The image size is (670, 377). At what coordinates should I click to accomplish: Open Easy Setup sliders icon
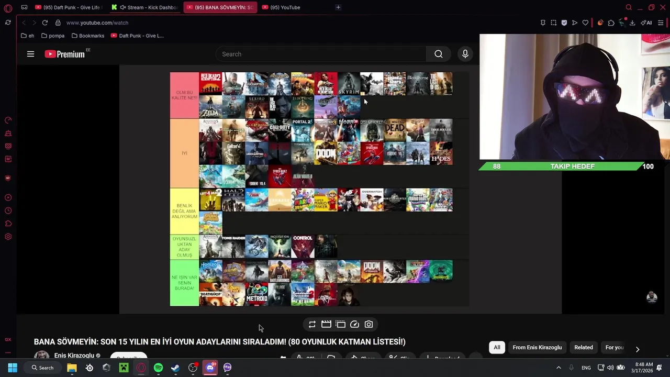661,23
